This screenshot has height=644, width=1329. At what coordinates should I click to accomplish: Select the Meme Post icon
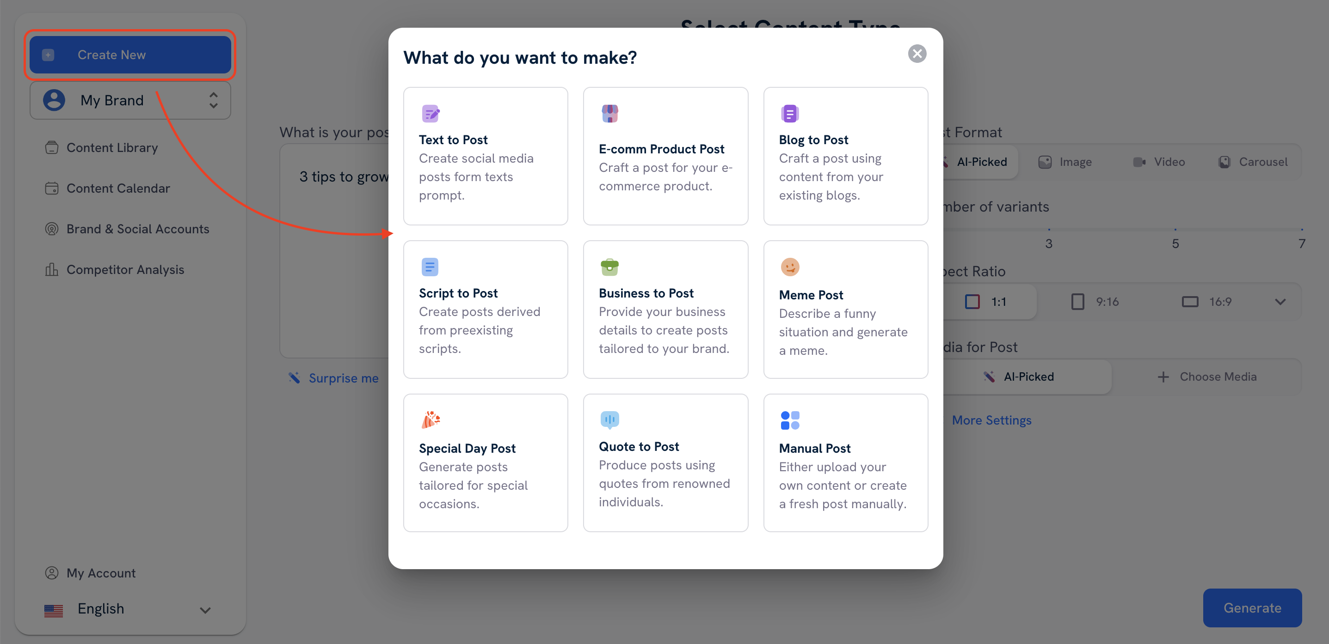point(790,267)
